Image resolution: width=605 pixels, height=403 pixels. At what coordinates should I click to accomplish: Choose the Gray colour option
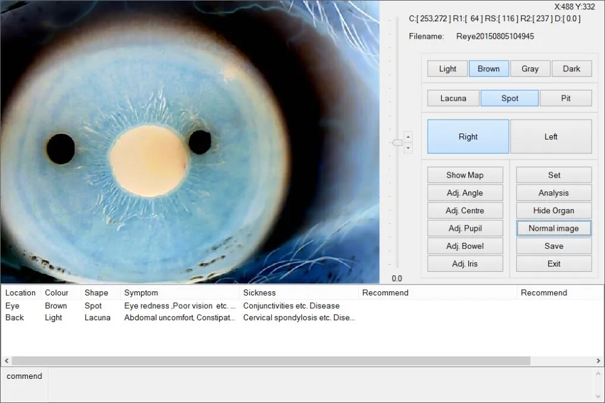530,69
